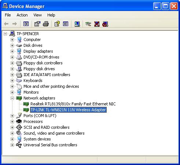This screenshot has height=165, width=180.
Task: Toggle console tree show/hide icon
Action: (26, 24)
